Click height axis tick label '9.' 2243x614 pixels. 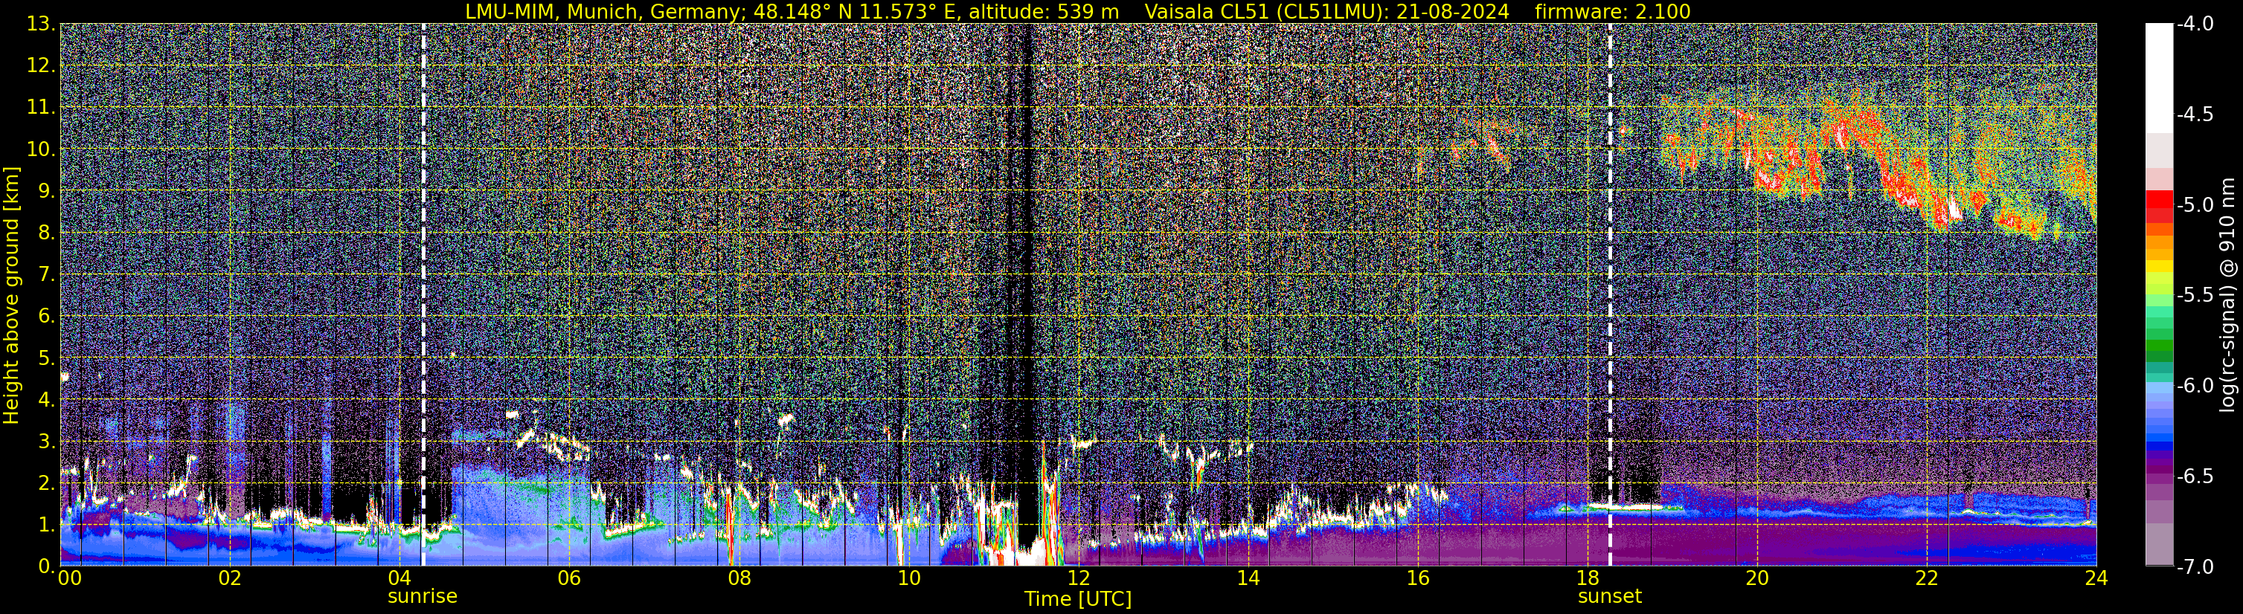pyautogui.click(x=47, y=191)
